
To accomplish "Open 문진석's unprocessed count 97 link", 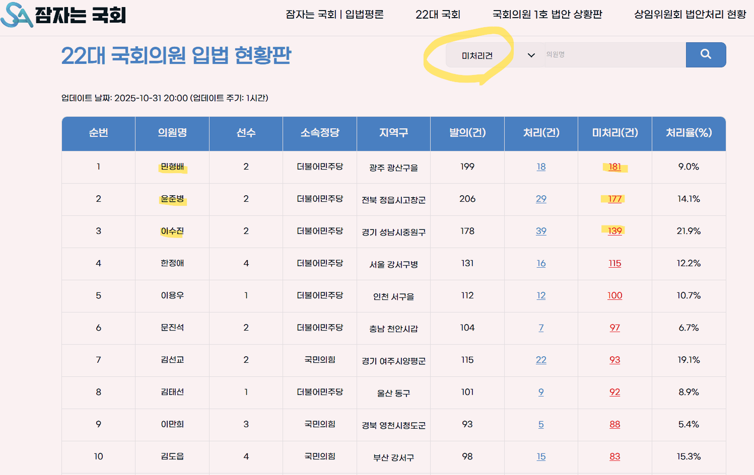I will [614, 328].
